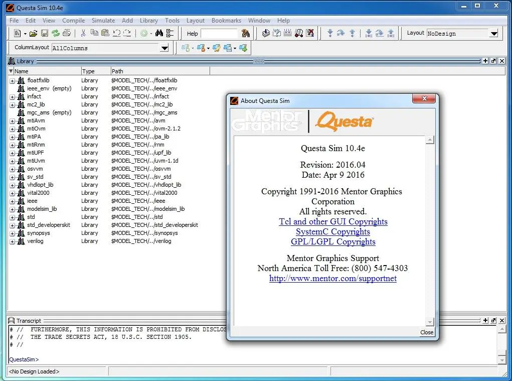
Task: Open a file with the folder icon
Action: (33, 33)
